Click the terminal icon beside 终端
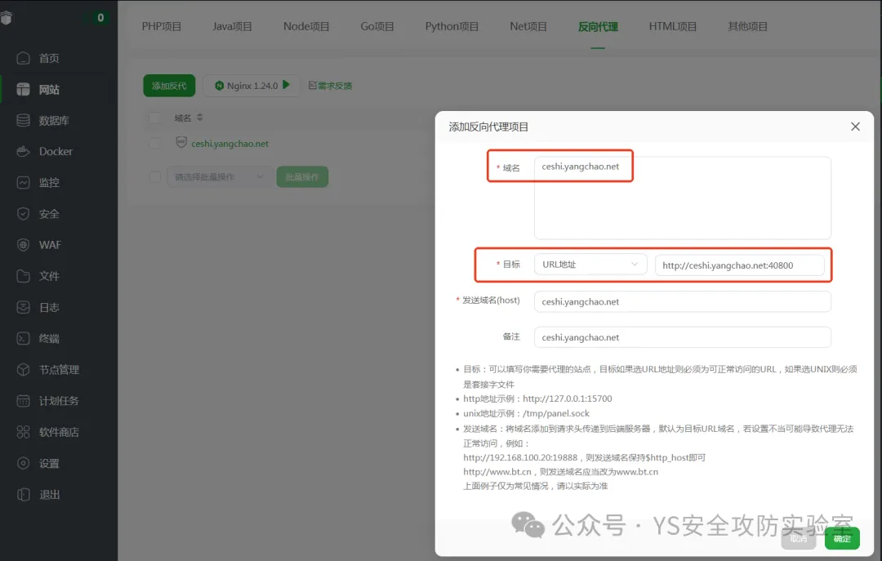This screenshot has width=882, height=561. point(23,338)
